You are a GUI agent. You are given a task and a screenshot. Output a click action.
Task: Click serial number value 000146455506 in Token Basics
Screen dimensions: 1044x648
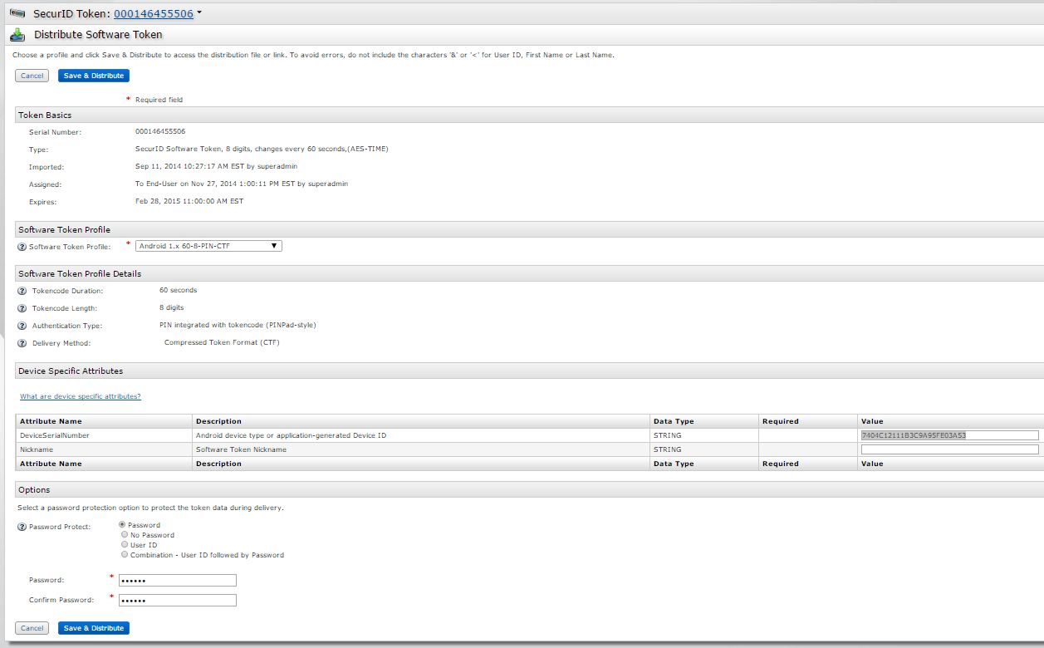click(160, 132)
